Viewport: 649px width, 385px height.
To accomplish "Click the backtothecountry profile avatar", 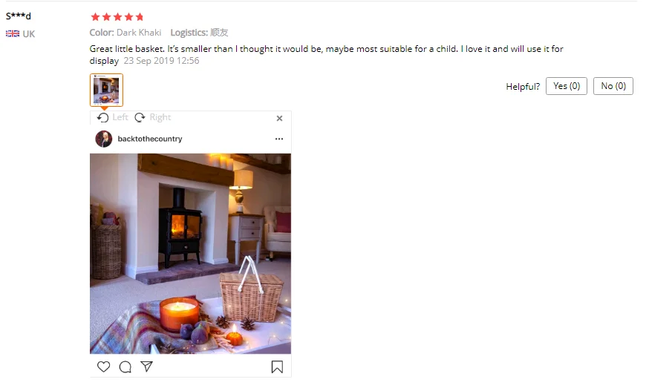I will pos(103,139).
